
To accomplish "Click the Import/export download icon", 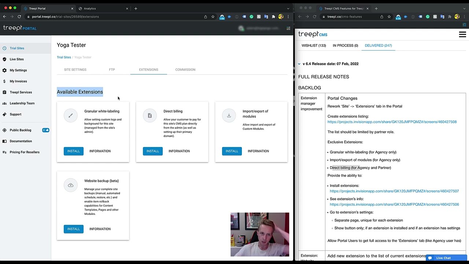I will point(229,115).
